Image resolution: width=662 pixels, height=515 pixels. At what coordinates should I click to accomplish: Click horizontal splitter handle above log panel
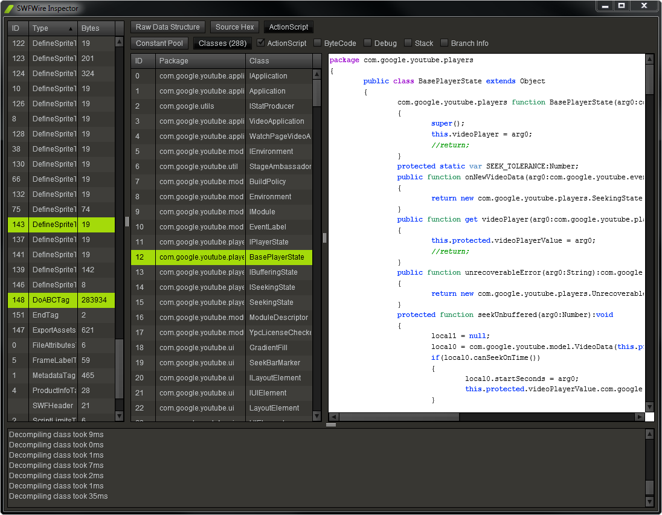coord(331,424)
